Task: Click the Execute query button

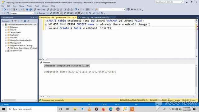Action: pyautogui.click(x=41, y=13)
